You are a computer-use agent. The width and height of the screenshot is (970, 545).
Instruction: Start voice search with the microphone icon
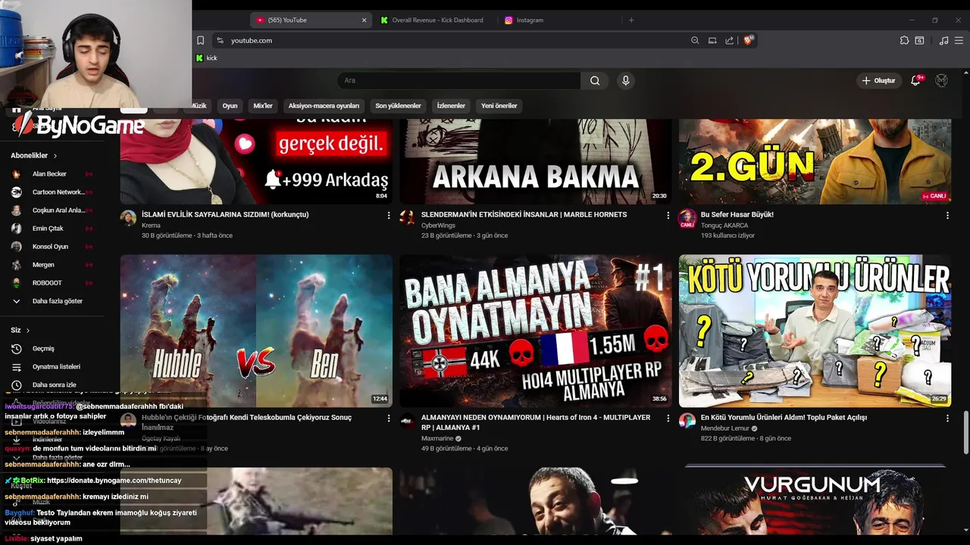[625, 80]
